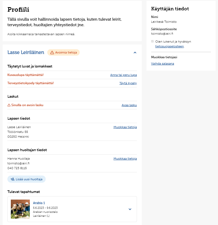Open the invoice with Avaa lasku
218x225 pixels.
[129, 105]
